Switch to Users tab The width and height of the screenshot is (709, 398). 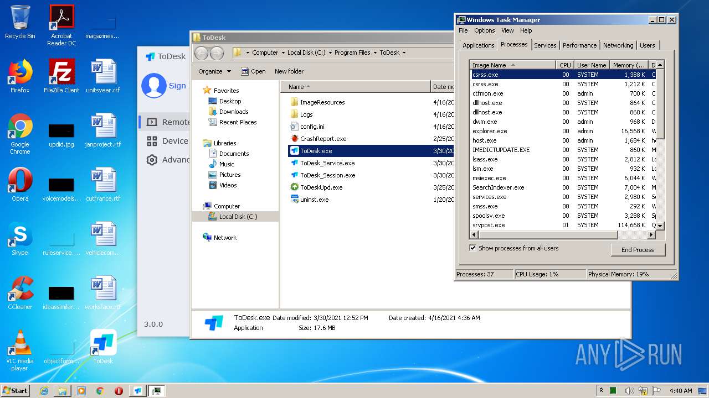(648, 45)
